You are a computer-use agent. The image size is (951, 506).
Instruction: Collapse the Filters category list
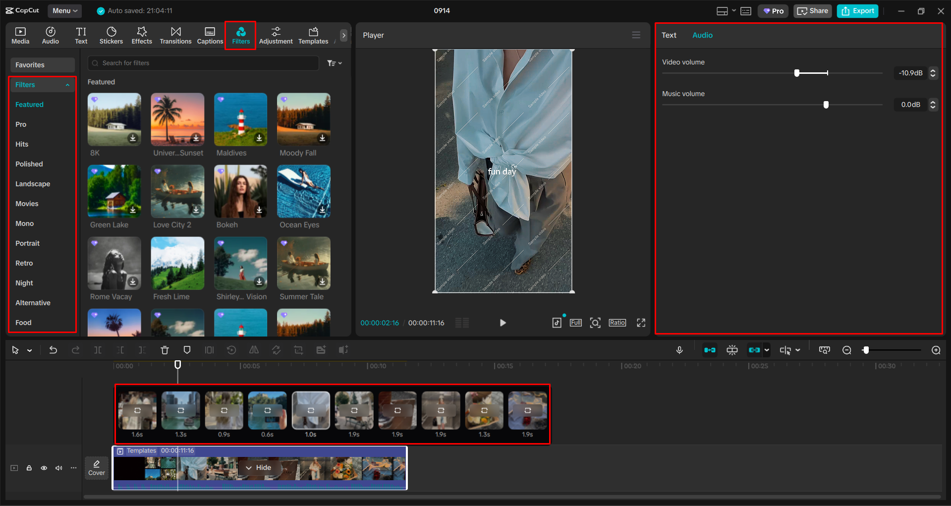click(x=67, y=85)
